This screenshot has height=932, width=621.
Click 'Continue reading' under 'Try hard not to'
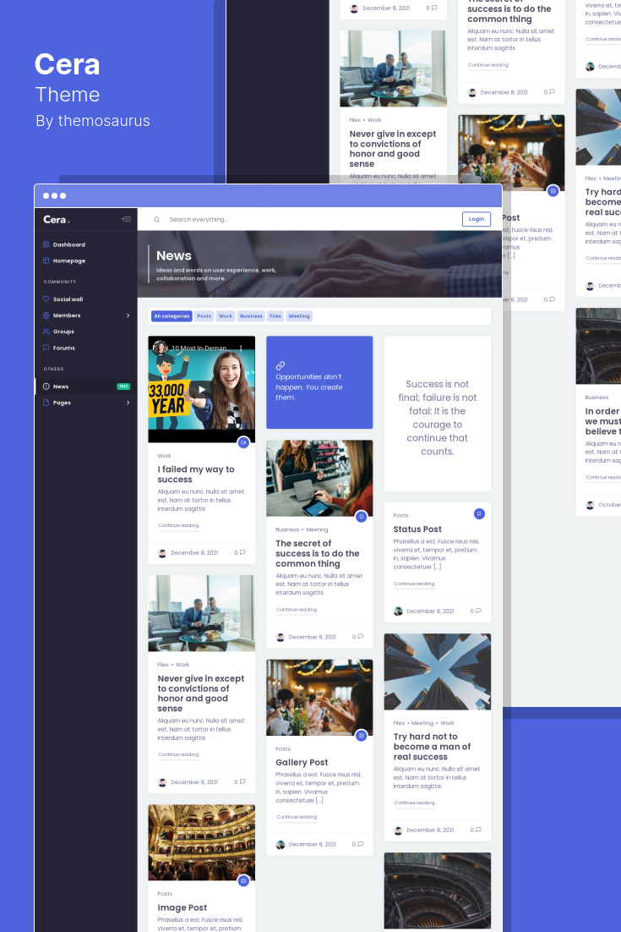point(414,803)
